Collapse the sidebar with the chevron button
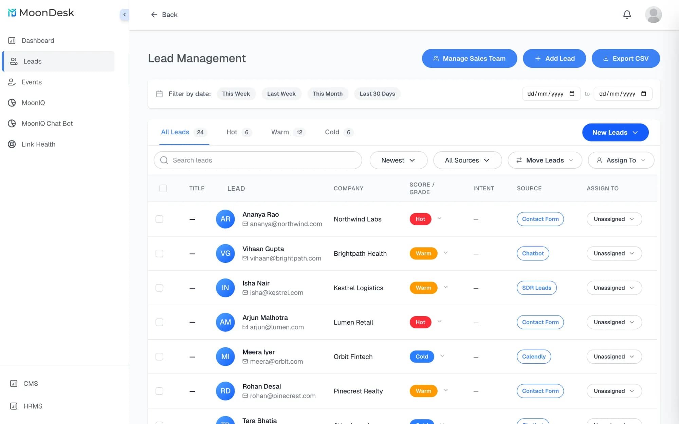The width and height of the screenshot is (679, 424). pyautogui.click(x=125, y=15)
